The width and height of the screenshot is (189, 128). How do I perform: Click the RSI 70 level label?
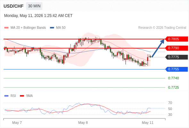point(170,103)
